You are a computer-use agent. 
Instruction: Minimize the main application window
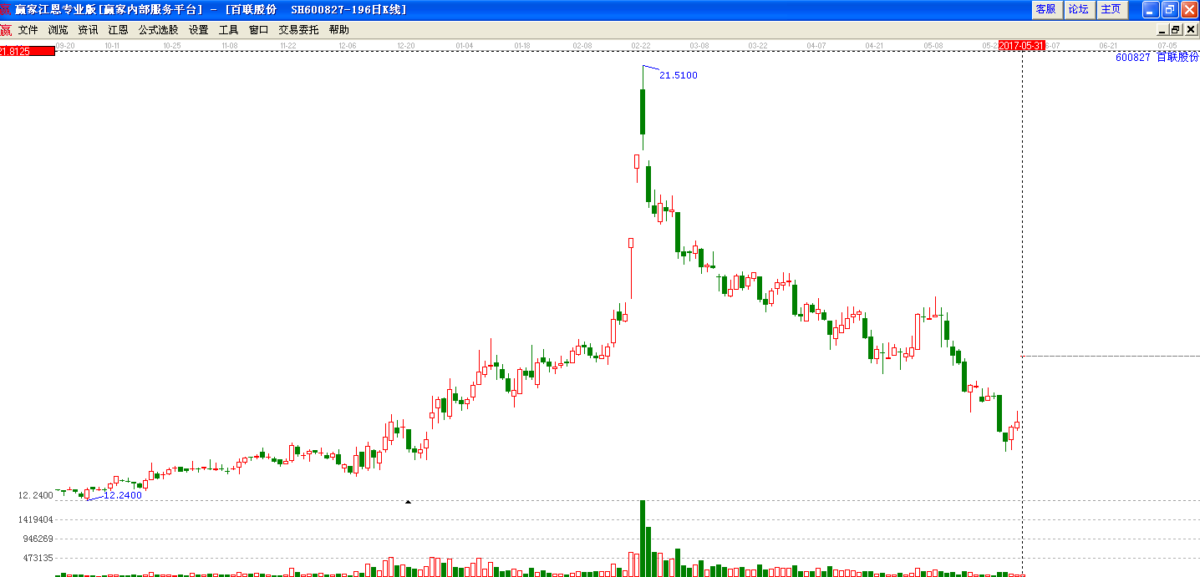[x=1151, y=9]
